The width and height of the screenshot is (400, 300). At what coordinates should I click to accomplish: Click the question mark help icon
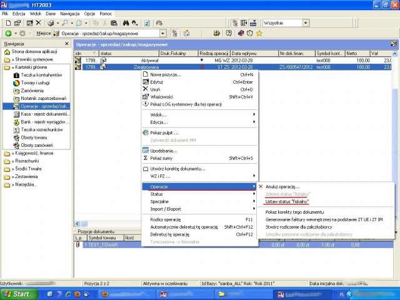pyautogui.click(x=229, y=33)
